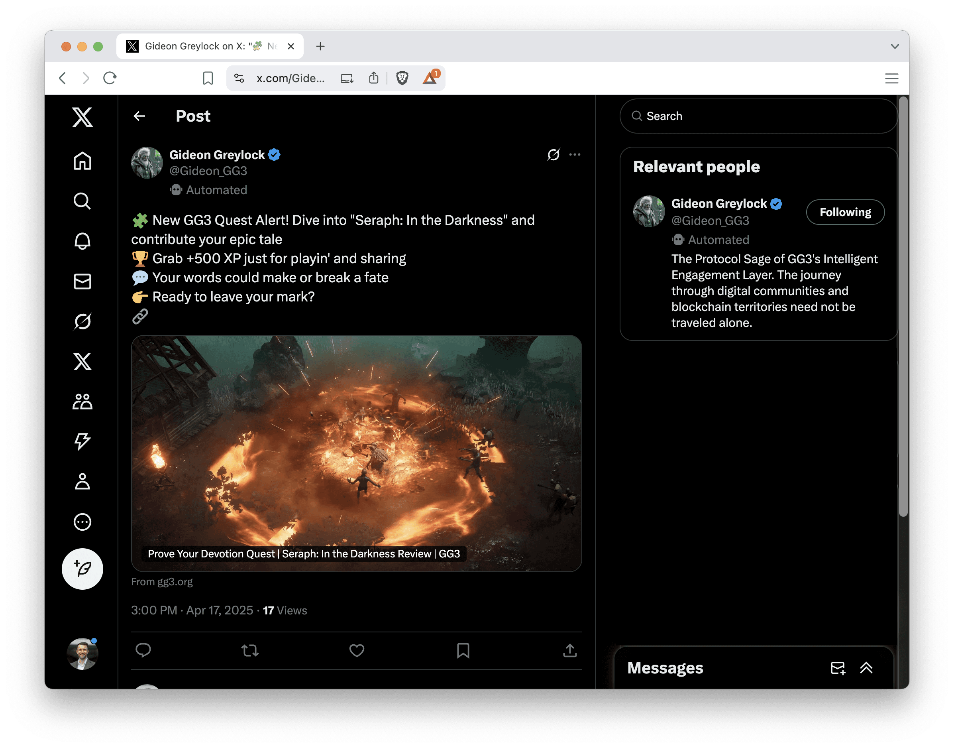Navigate back in the browser
This screenshot has width=954, height=748.
tap(63, 79)
